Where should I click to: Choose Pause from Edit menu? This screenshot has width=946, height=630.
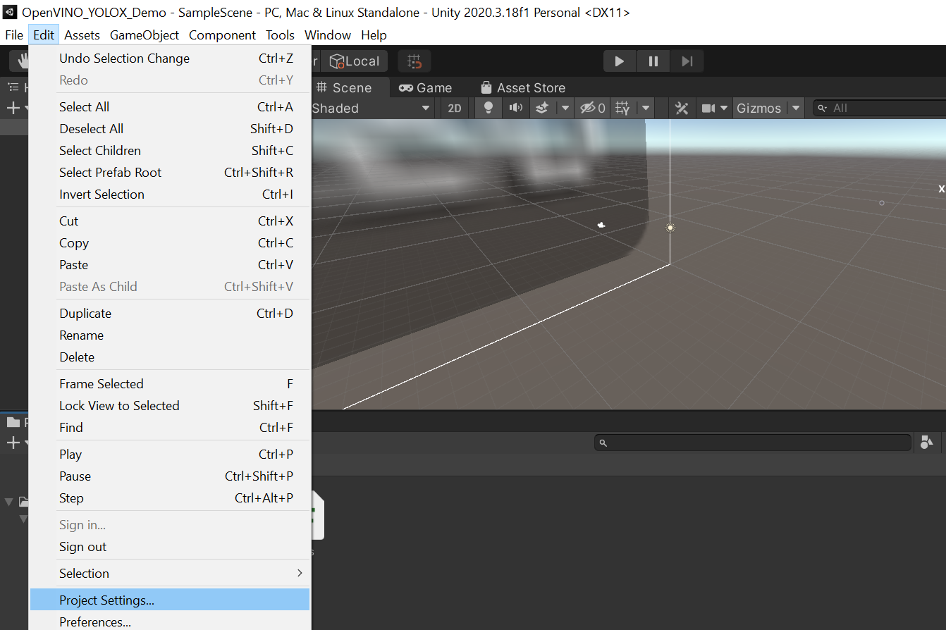tap(170, 476)
